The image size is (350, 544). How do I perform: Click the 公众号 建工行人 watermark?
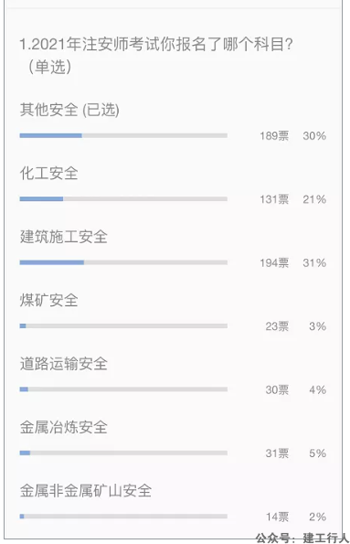[x=302, y=538]
